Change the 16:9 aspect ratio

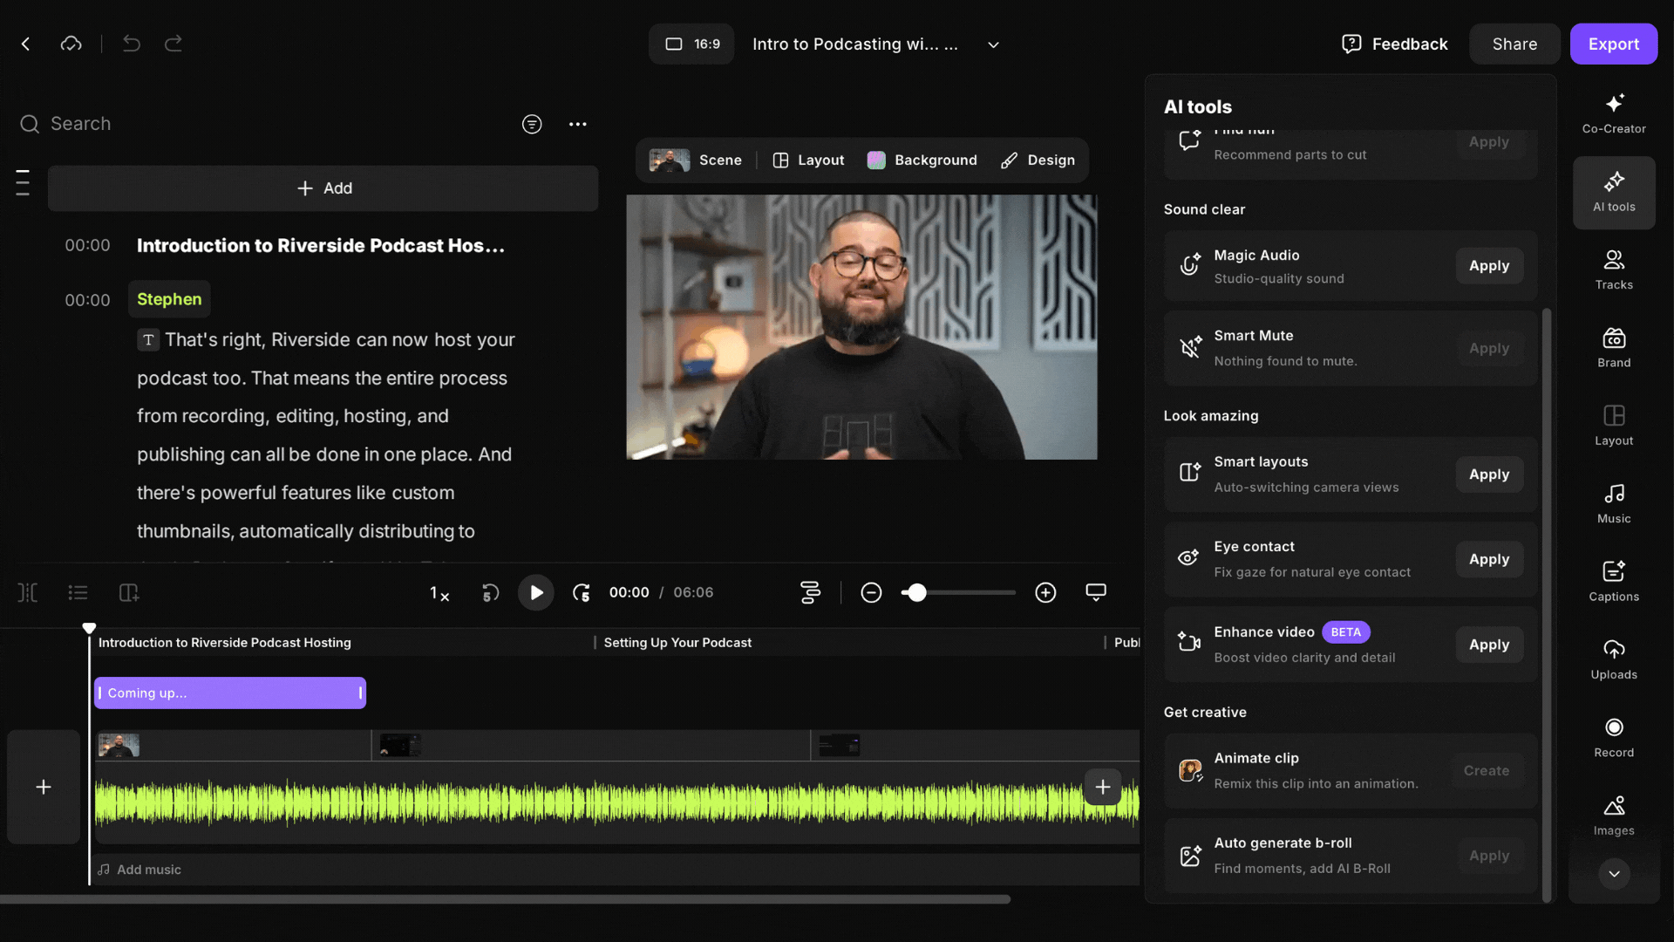pyautogui.click(x=691, y=44)
